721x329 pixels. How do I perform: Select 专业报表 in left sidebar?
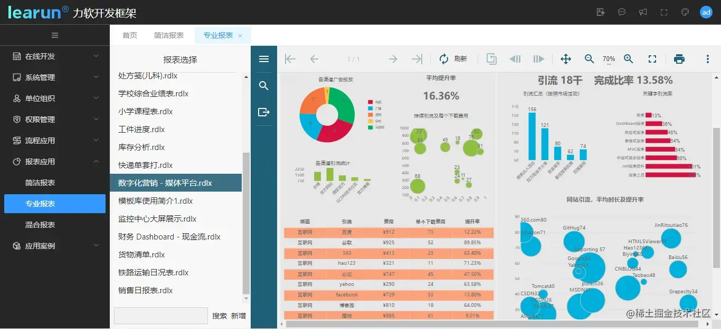click(55, 204)
